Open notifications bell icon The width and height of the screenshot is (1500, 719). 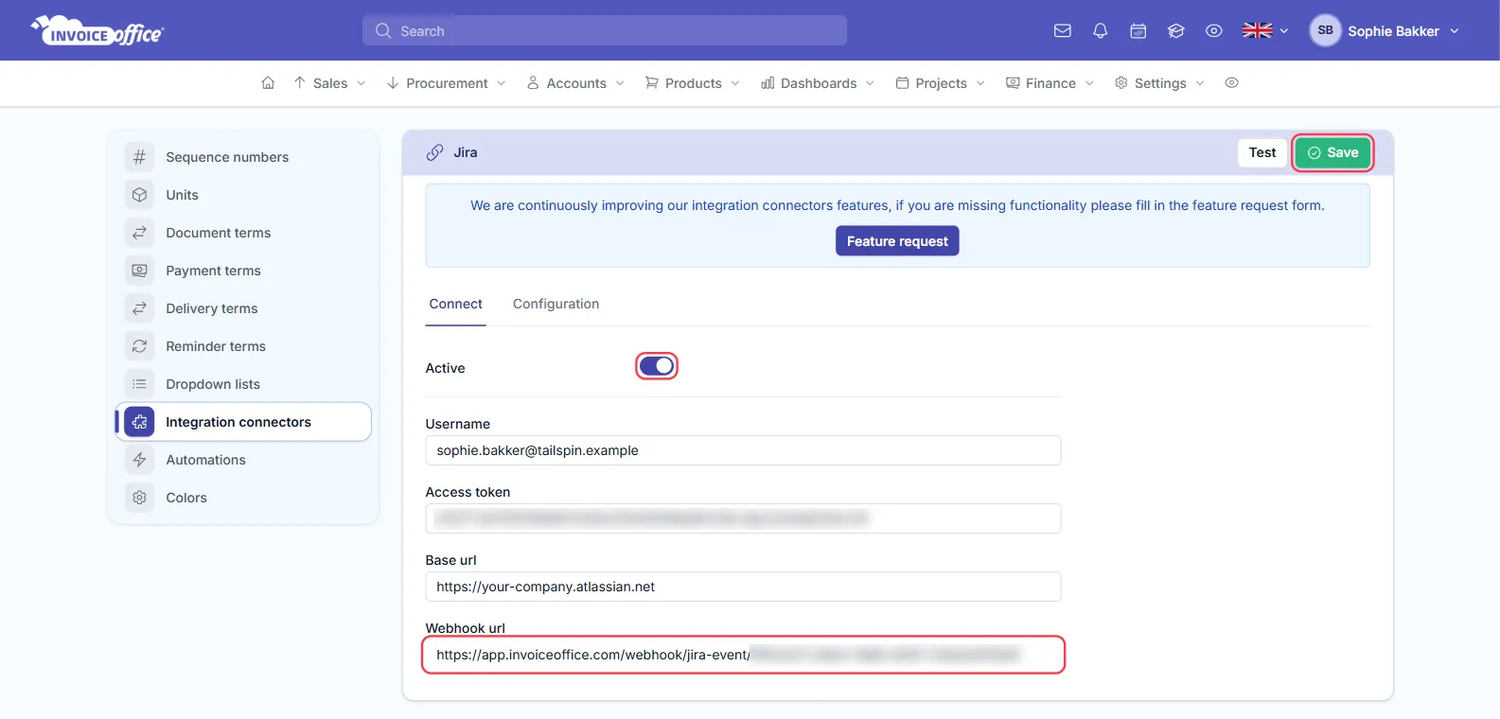(x=1101, y=31)
